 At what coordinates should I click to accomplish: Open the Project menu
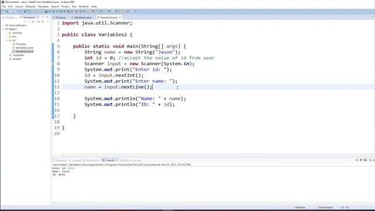65,6
